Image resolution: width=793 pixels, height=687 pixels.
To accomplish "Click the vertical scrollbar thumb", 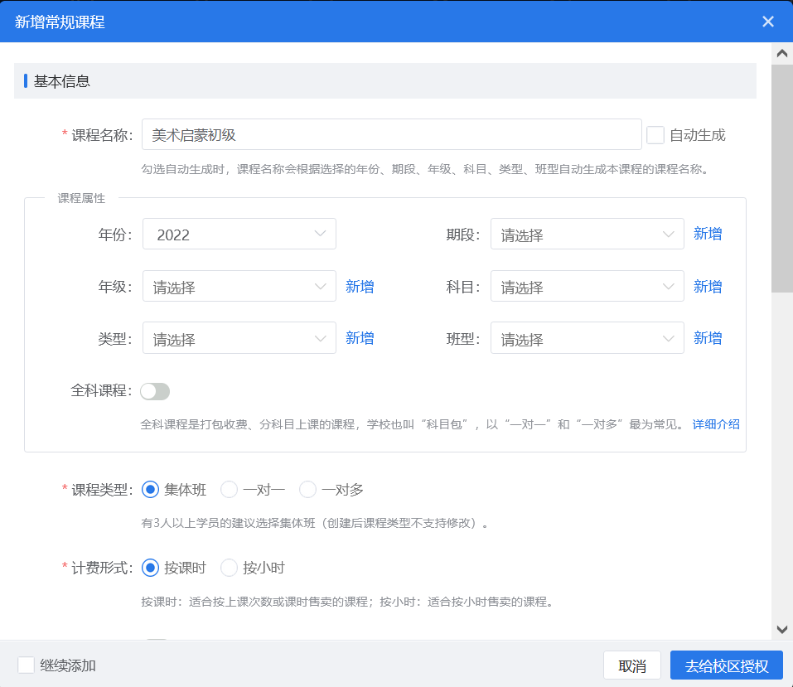I will (782, 178).
